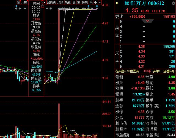This screenshot has height=138, width=176.
Task: Click sell level 5 row quantity
Action: (x=174, y=22)
